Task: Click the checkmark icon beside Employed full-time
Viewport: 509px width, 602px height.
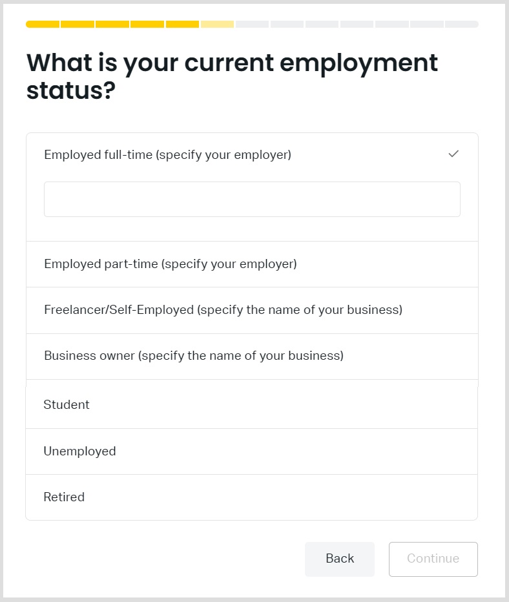Action: tap(453, 154)
